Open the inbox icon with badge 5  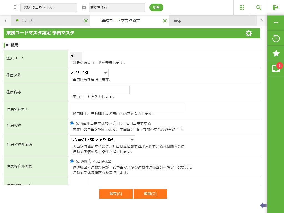276,69
